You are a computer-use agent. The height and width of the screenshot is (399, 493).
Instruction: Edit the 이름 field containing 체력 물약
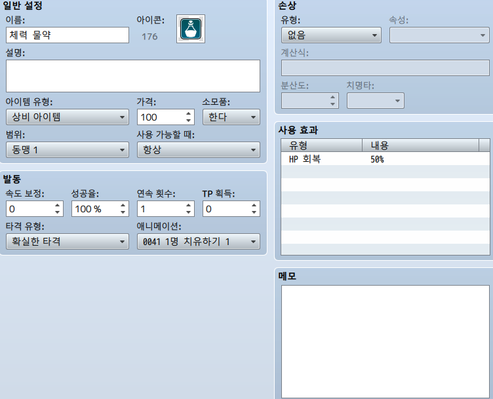pyautogui.click(x=68, y=35)
